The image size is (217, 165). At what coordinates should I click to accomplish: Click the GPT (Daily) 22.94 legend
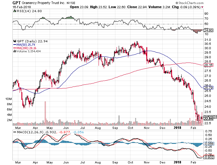tap(32, 41)
